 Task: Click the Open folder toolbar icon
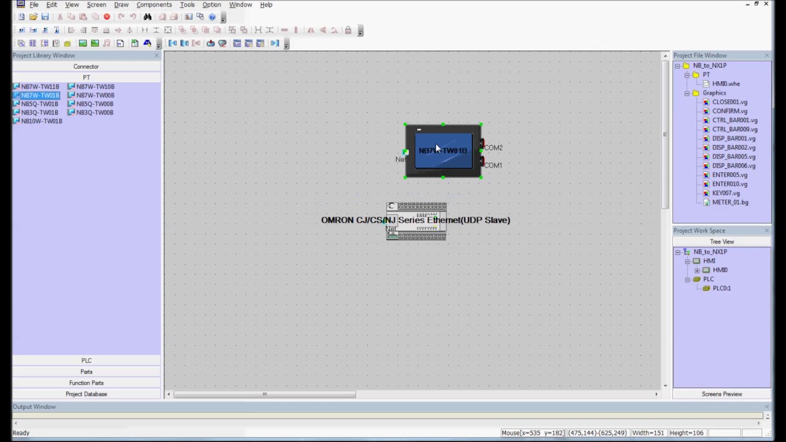[33, 17]
